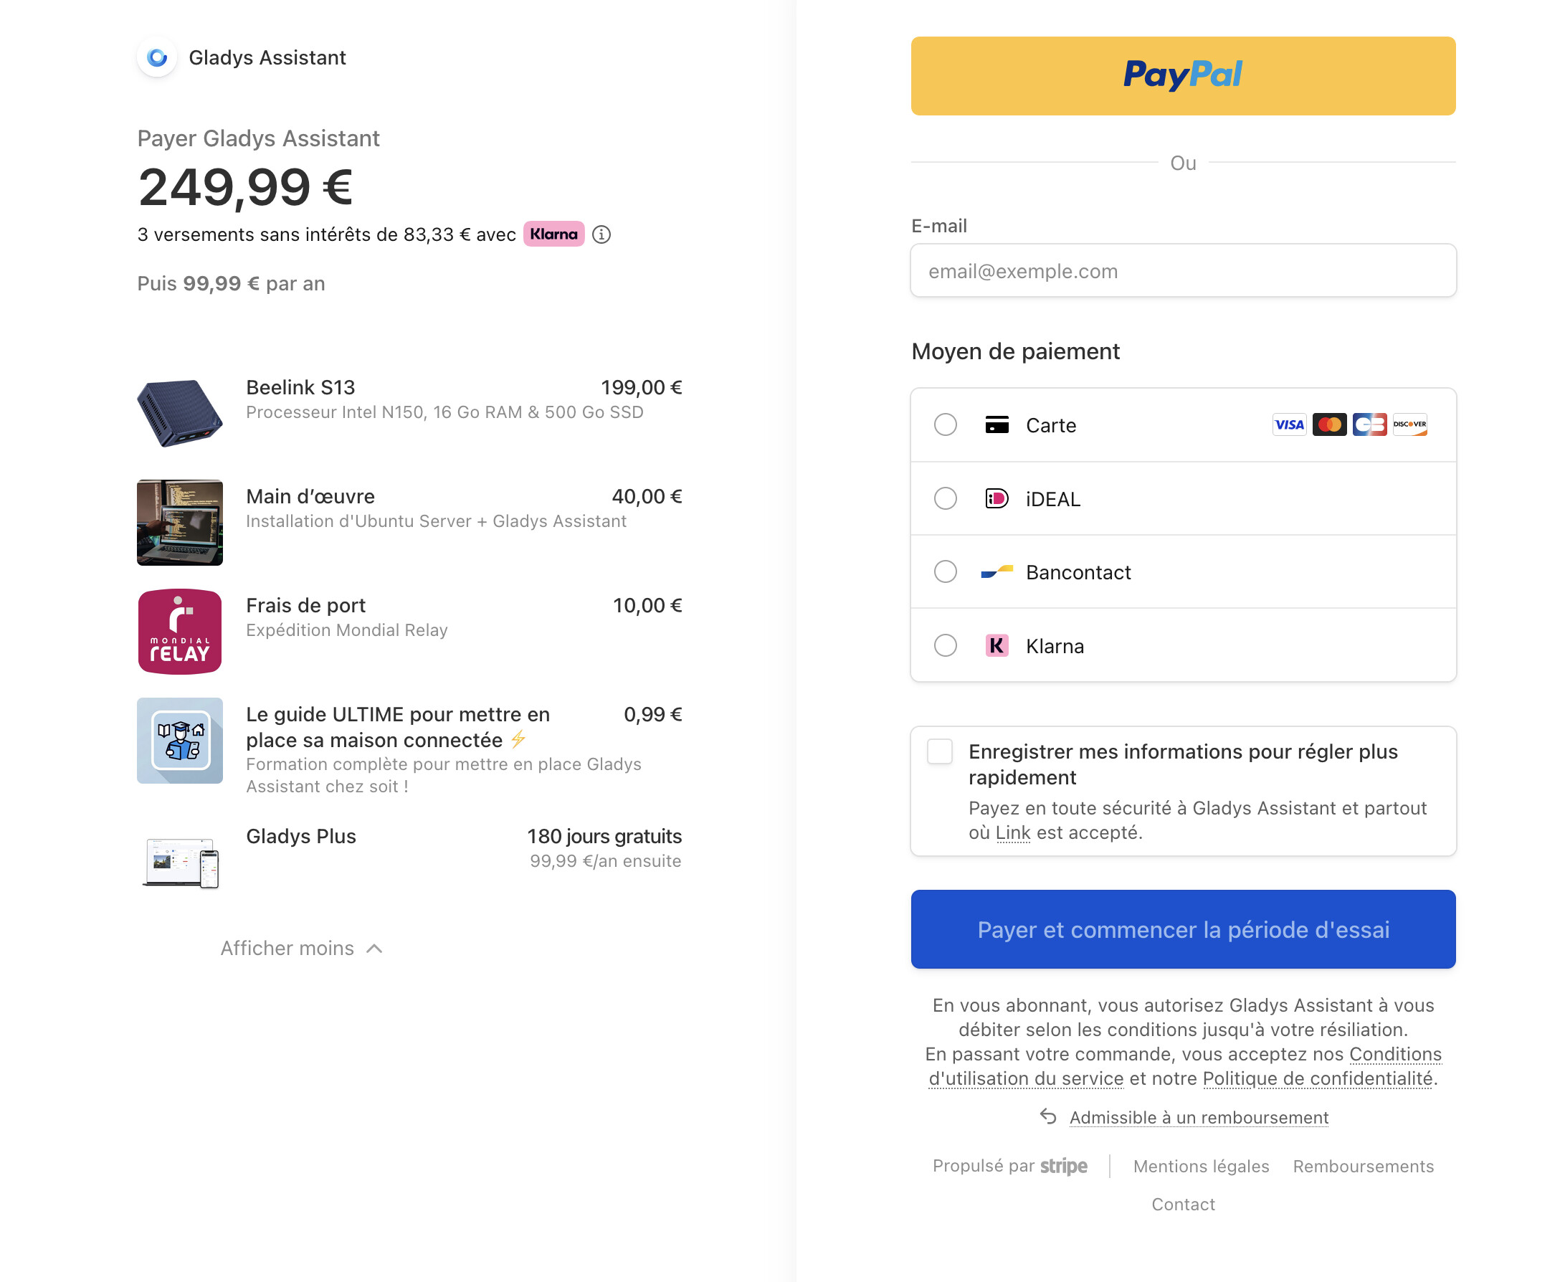
Task: Click the Discover card logo
Action: (1409, 424)
